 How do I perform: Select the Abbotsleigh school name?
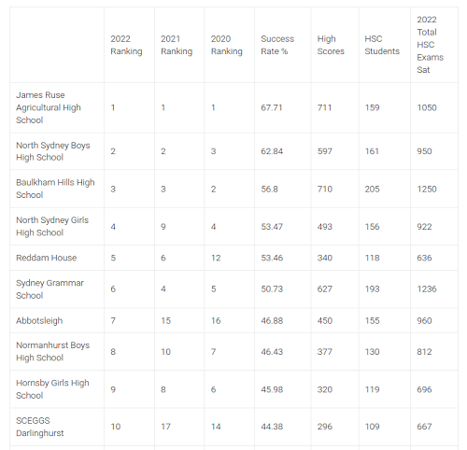[39, 320]
